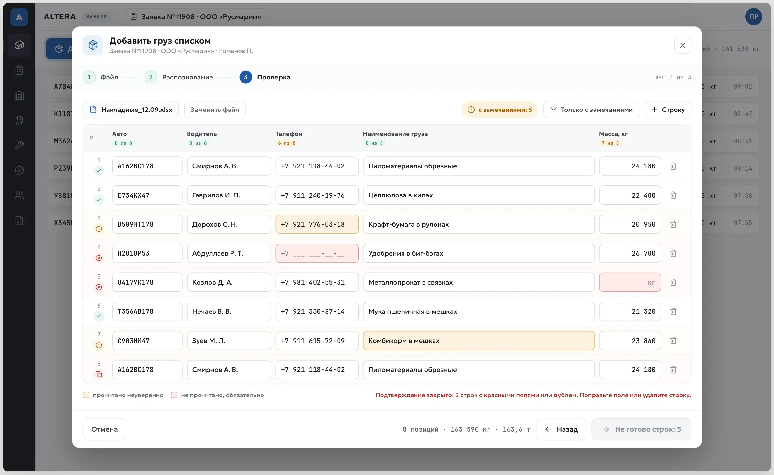Viewport: 774px width, 475px height.
Task: Click the duplicate marker icon in row 8
Action: [99, 374]
